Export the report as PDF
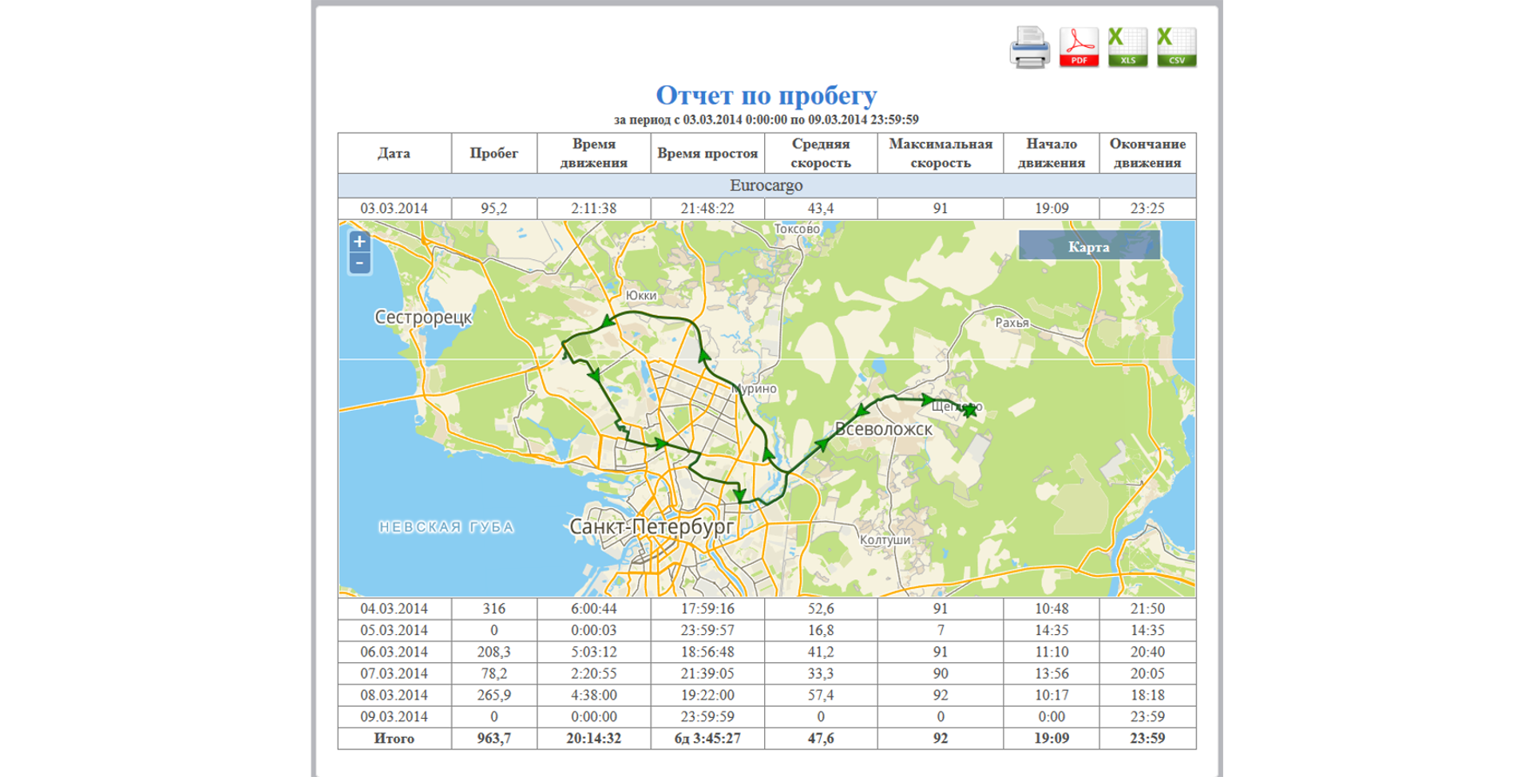1533x777 pixels. 1079,47
